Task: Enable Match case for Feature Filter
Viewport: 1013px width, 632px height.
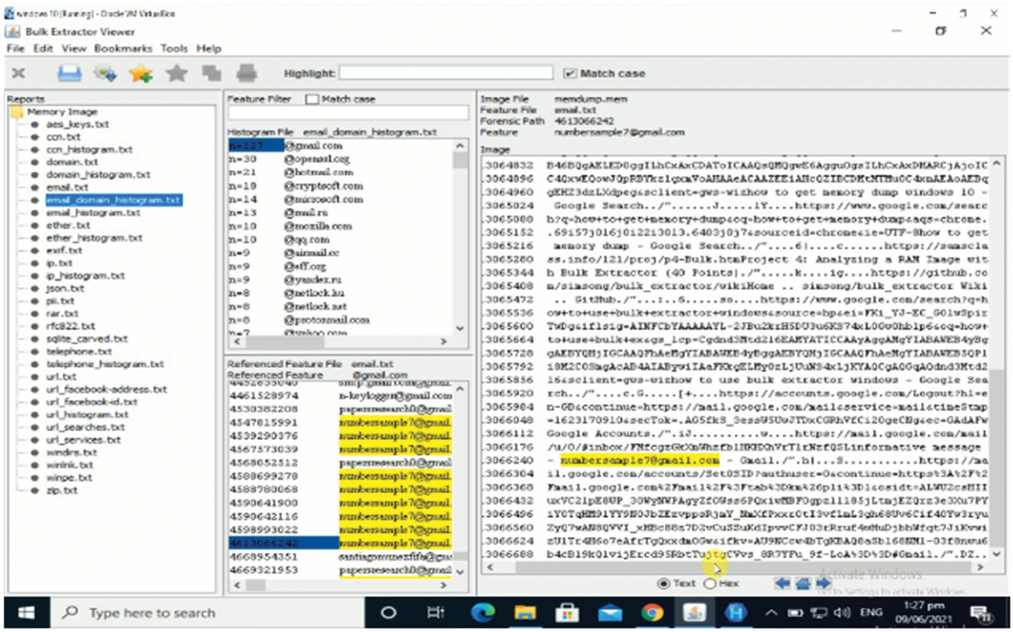Action: coord(312,99)
